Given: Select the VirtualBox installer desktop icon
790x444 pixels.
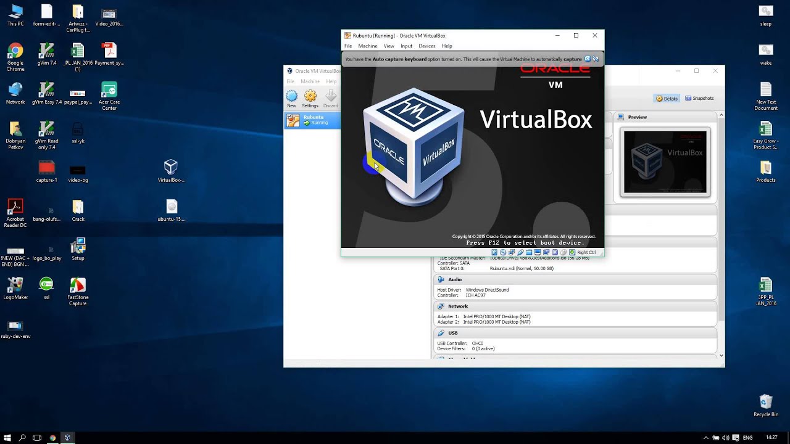Looking at the screenshot, I should coord(171,171).
